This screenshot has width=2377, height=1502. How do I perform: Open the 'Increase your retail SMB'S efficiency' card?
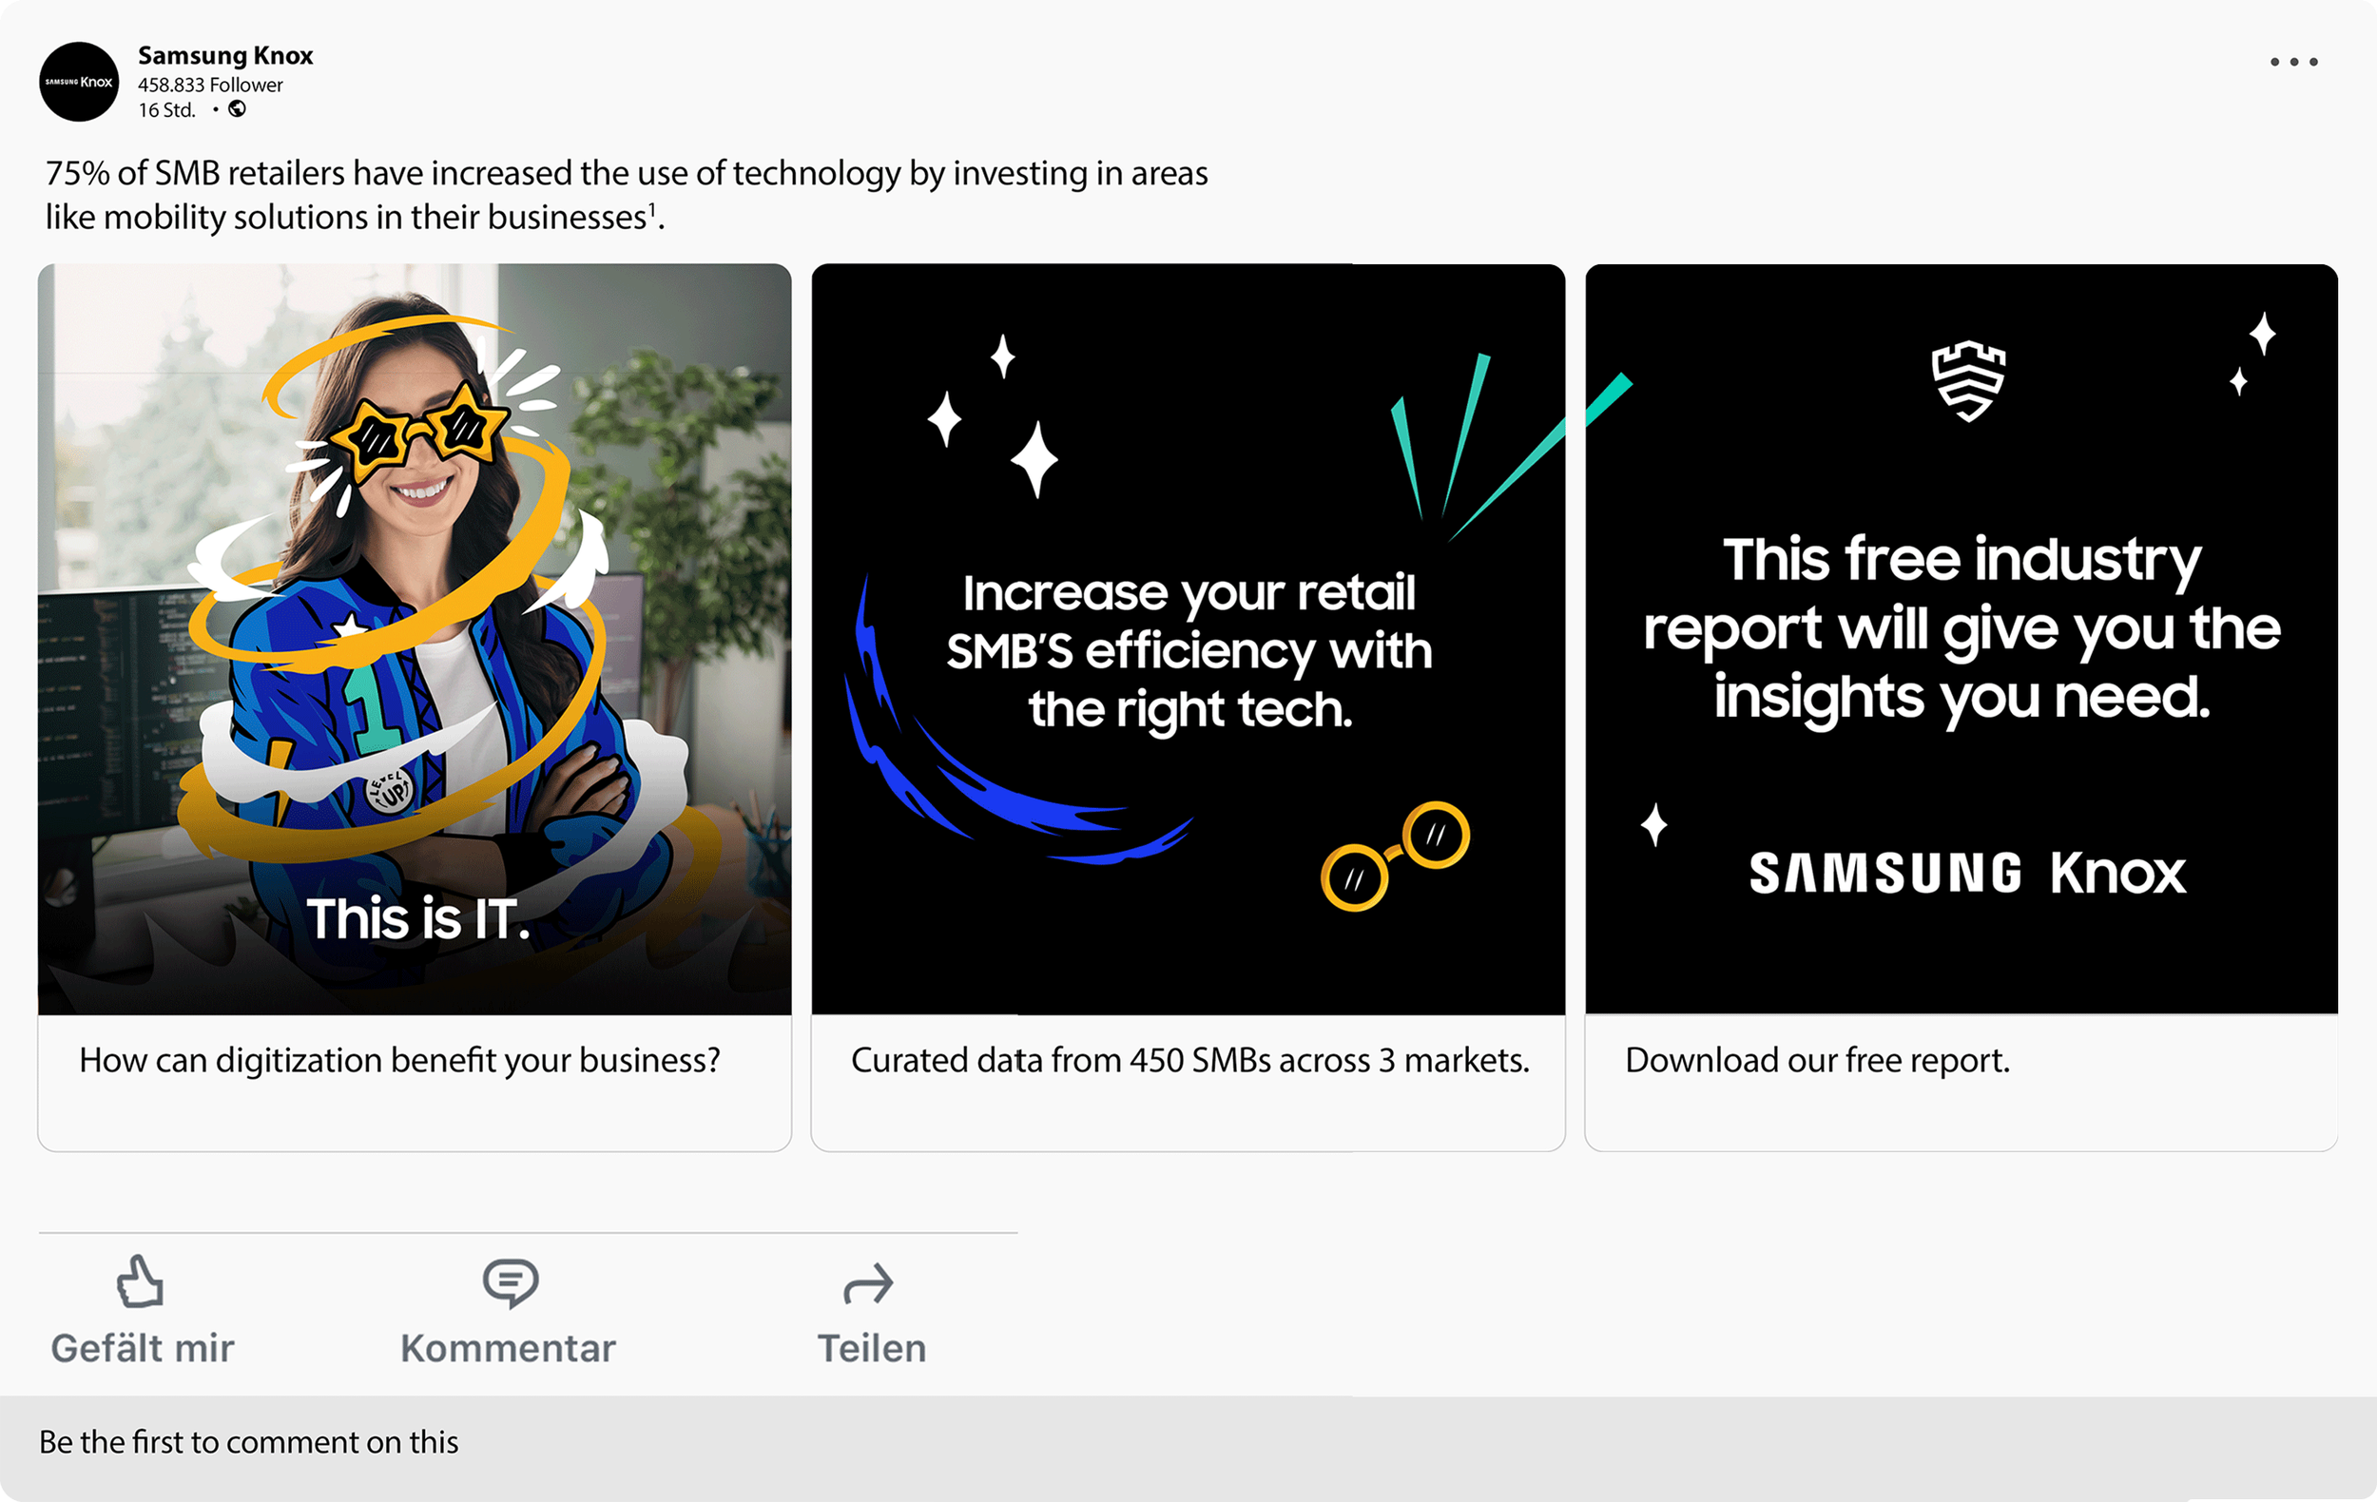click(1188, 639)
